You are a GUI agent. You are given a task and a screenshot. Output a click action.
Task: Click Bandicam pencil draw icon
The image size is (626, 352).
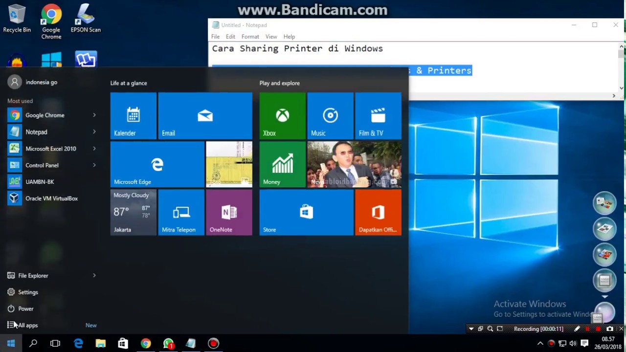[x=577, y=329]
